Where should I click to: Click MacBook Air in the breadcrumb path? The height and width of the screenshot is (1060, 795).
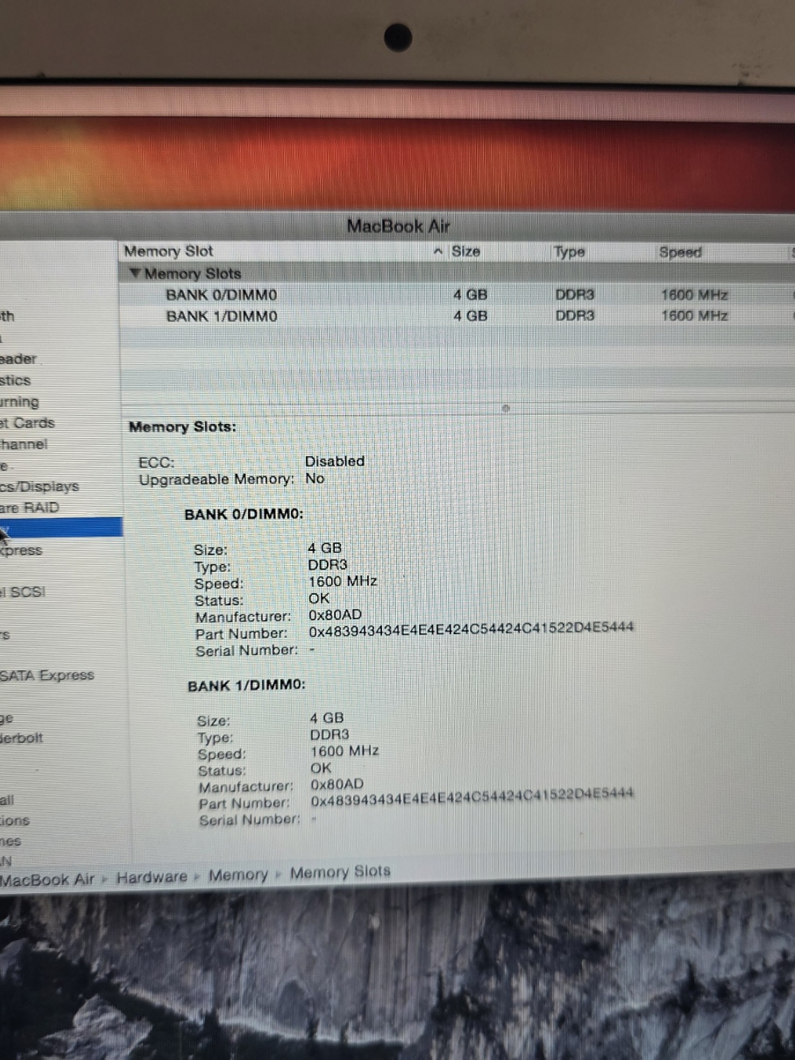[47, 879]
